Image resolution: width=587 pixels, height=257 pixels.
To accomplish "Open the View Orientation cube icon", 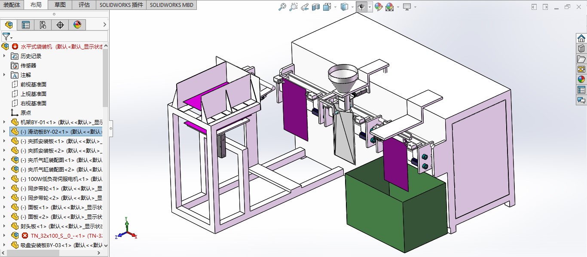I will [327, 7].
